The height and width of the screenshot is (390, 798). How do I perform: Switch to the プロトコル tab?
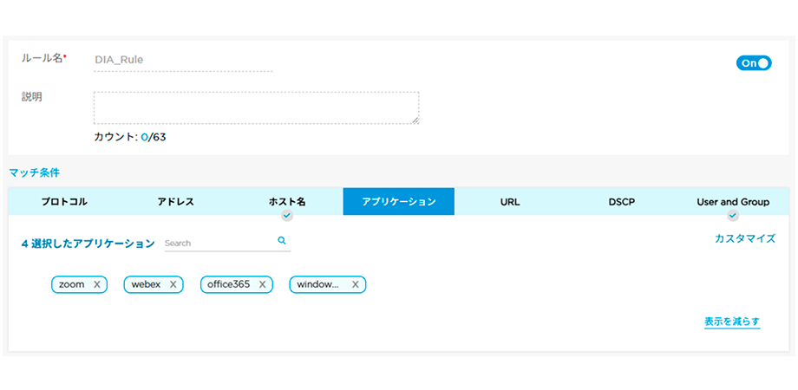pos(64,202)
